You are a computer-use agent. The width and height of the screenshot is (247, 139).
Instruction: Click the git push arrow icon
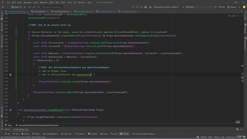[x=29, y=7]
